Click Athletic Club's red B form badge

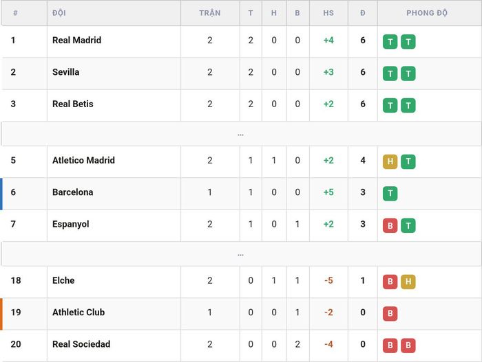pos(390,313)
